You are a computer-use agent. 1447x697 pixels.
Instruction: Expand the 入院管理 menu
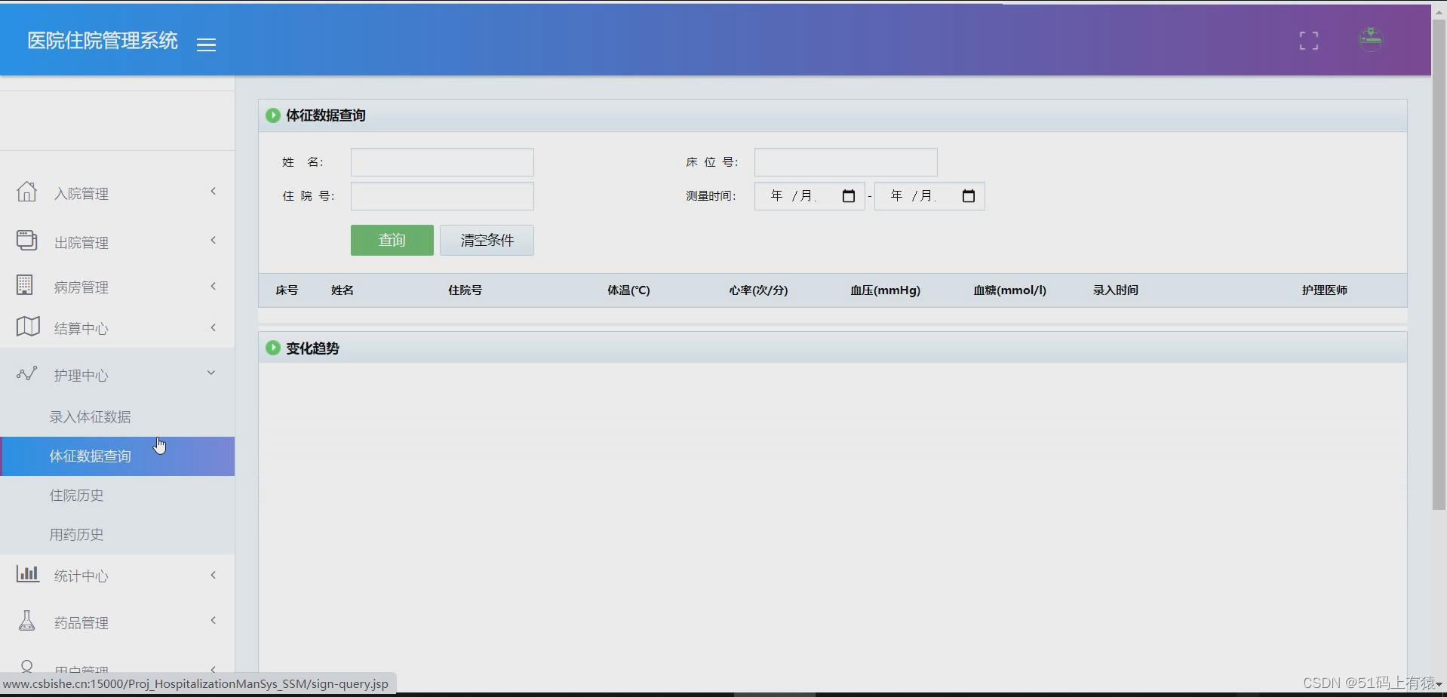click(x=214, y=191)
